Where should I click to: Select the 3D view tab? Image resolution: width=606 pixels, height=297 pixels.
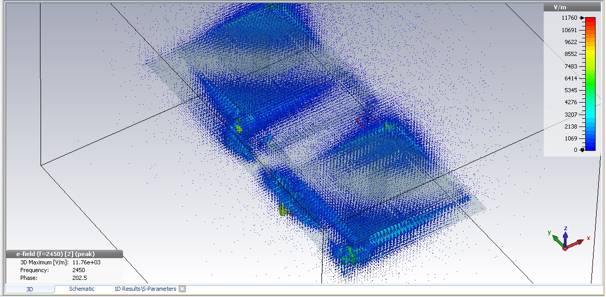(x=30, y=289)
